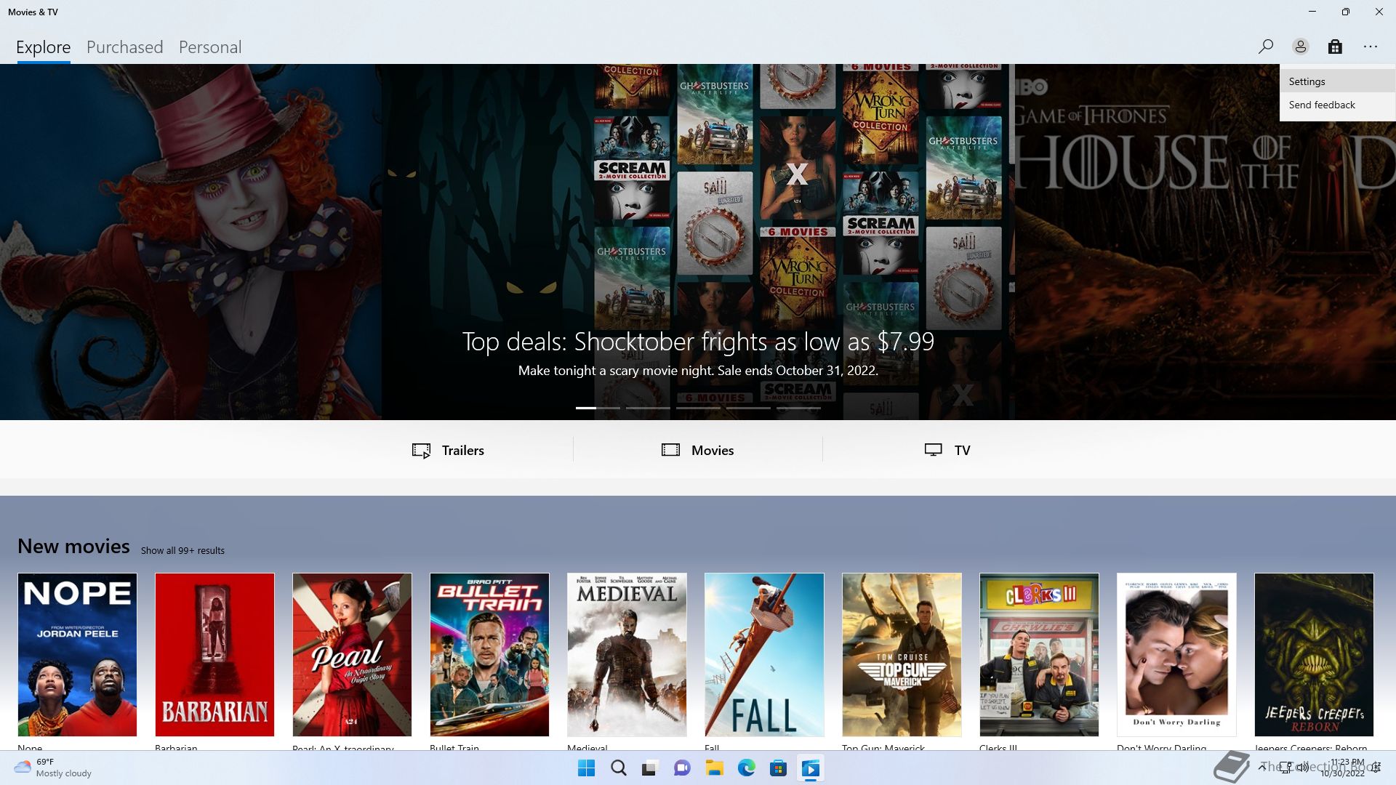Jump to the third carousel slide indicator
Image resolution: width=1396 pixels, height=785 pixels.
[x=698, y=408]
